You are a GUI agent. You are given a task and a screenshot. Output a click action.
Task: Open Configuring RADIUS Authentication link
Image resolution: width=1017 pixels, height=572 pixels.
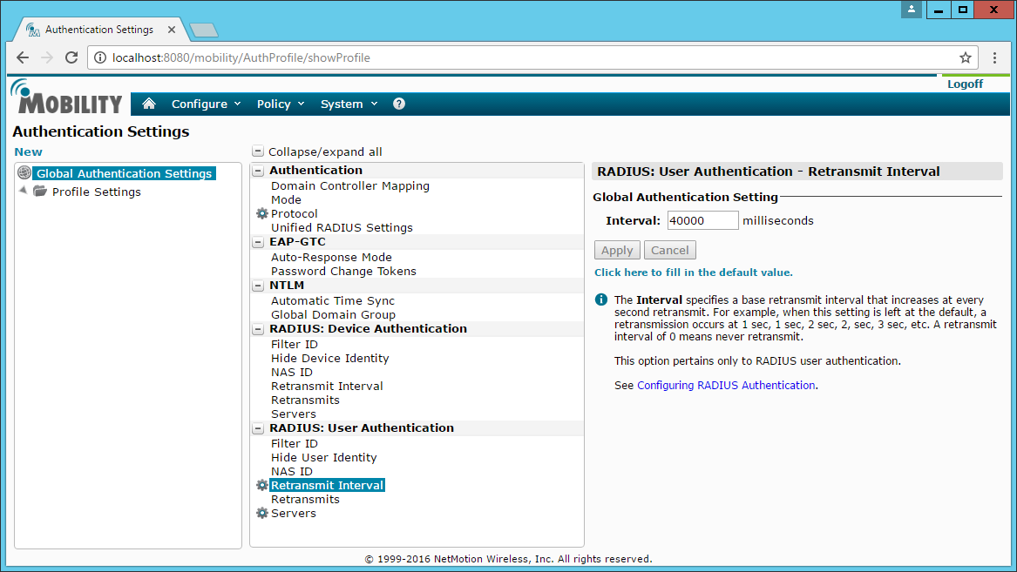click(x=726, y=385)
